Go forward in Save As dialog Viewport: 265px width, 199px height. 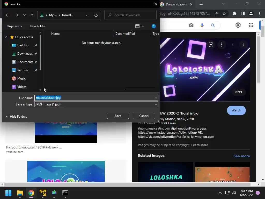click(16, 15)
